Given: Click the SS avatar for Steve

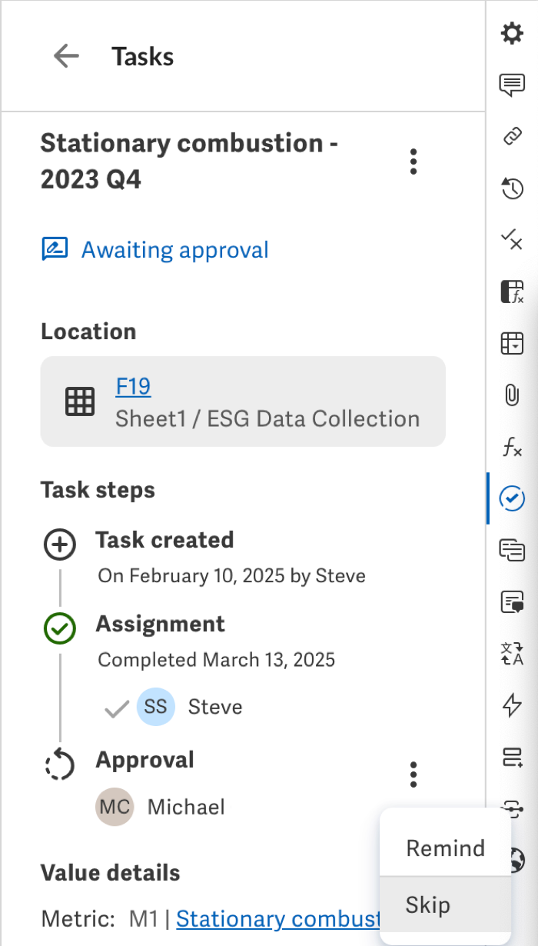Looking at the screenshot, I should tap(156, 707).
